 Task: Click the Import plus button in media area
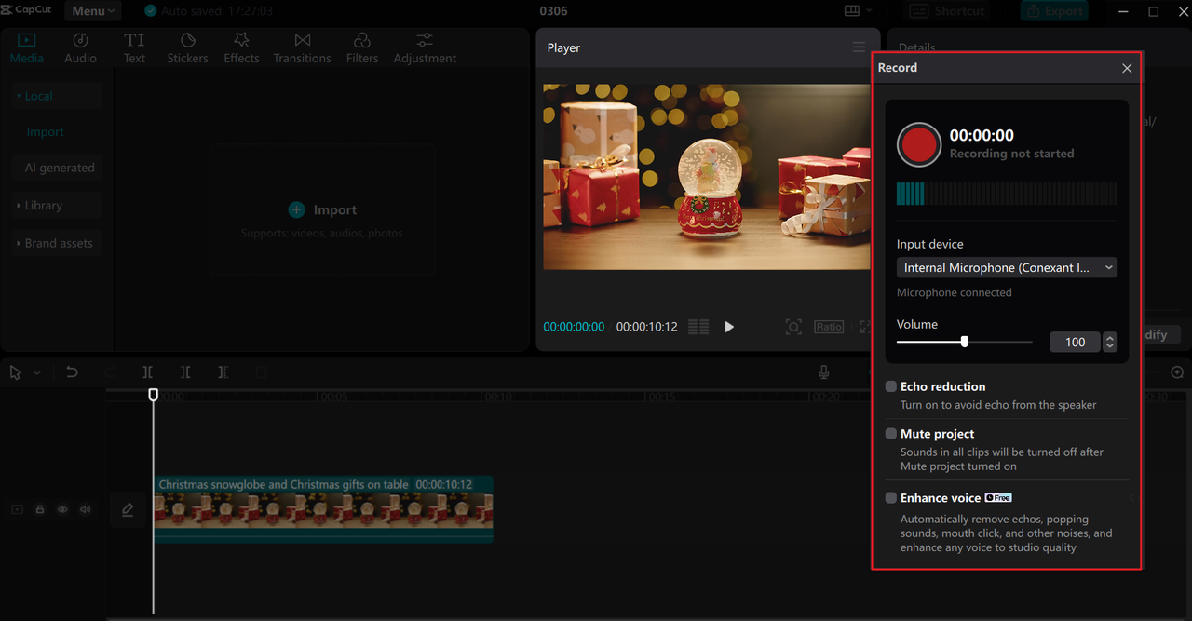coord(296,210)
